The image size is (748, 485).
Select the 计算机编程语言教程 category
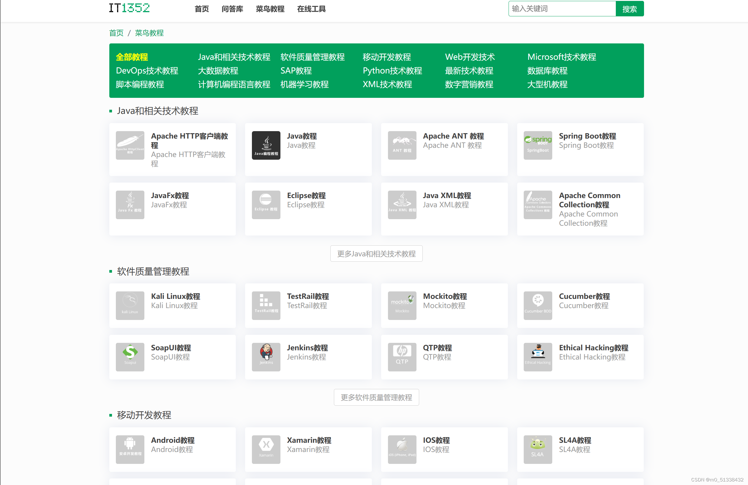pyautogui.click(x=234, y=85)
